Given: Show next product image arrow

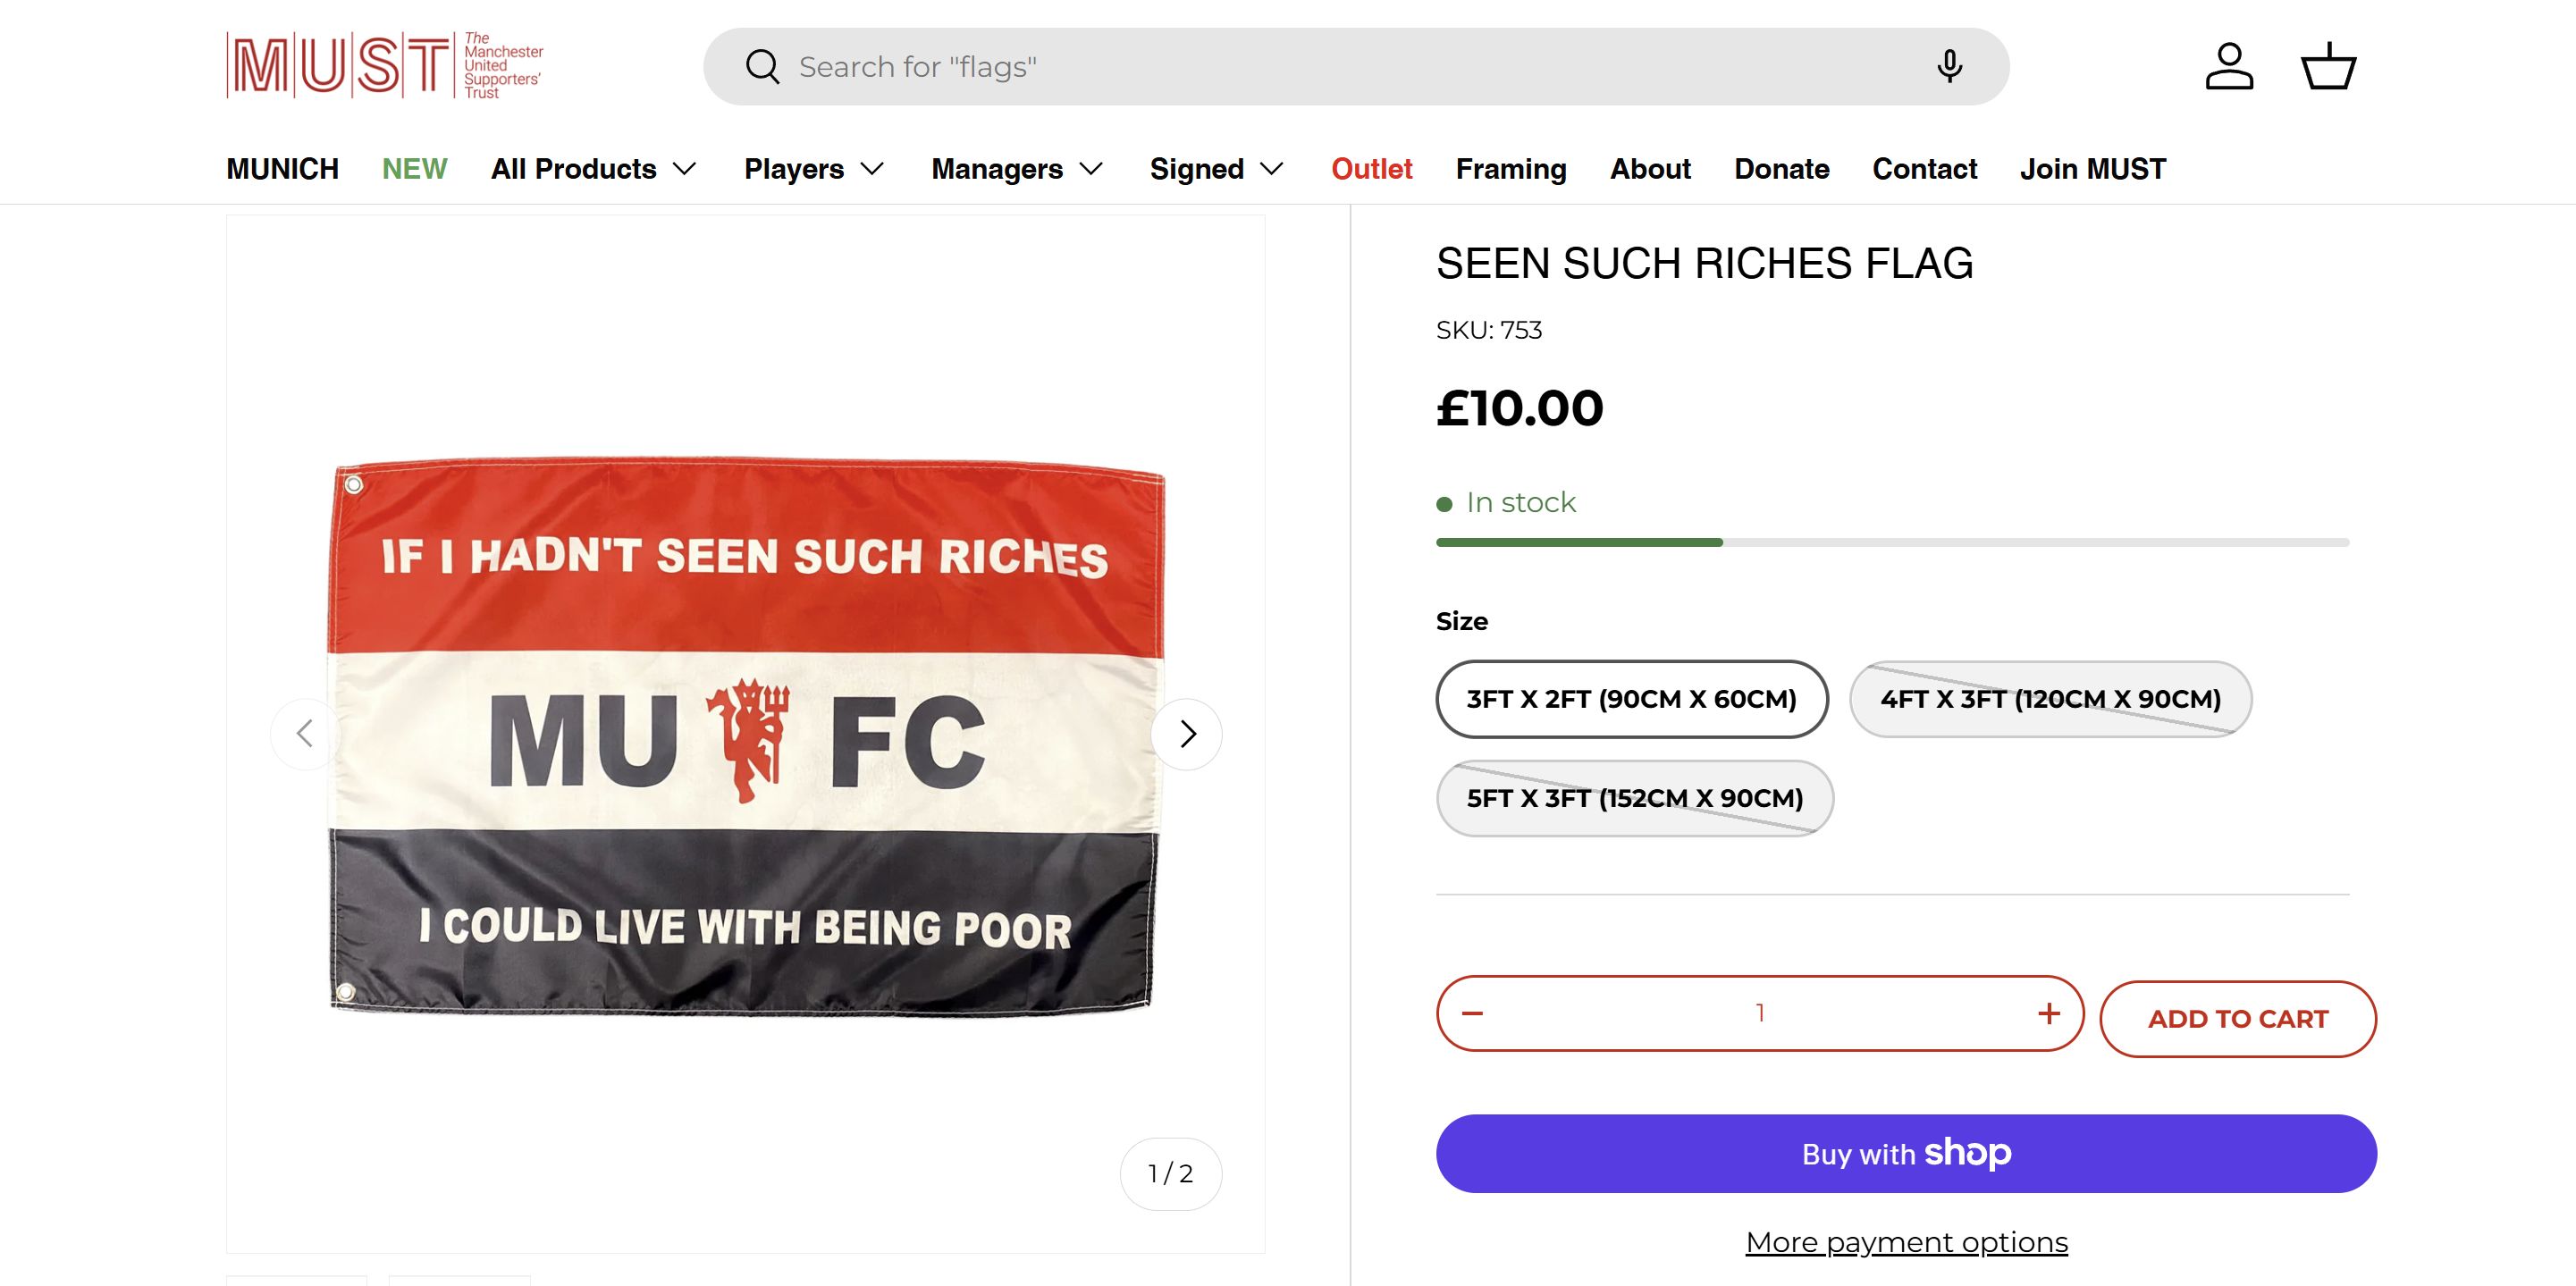Looking at the screenshot, I should coord(1187,734).
